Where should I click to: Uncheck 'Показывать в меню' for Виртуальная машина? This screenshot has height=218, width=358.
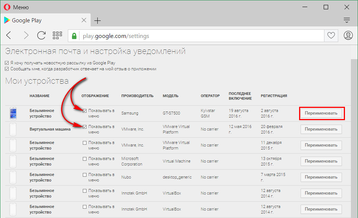point(85,126)
